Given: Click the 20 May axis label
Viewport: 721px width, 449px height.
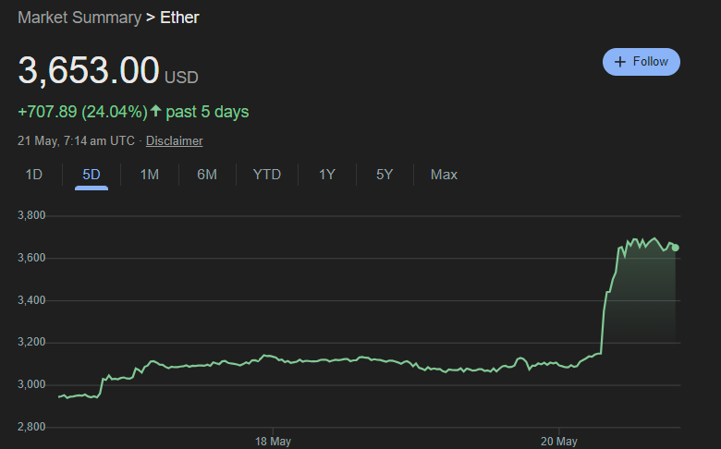Looking at the screenshot, I should [558, 442].
